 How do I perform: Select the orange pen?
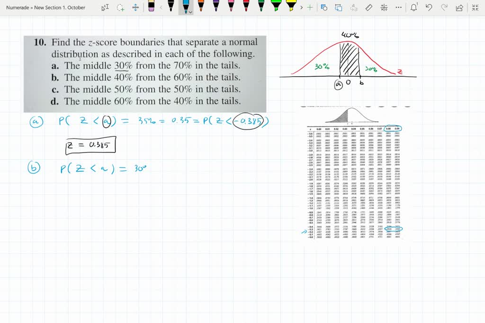[x=201, y=6]
